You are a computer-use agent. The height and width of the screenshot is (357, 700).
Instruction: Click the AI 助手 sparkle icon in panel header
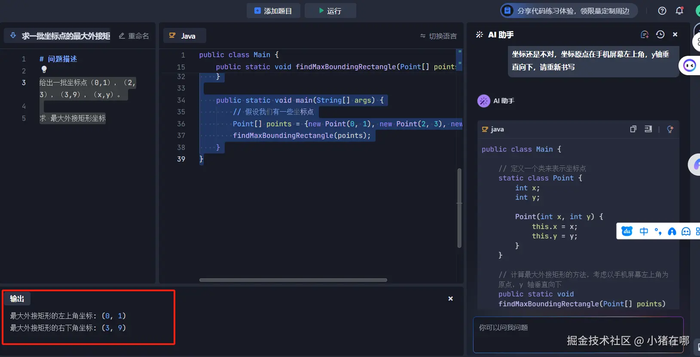point(480,35)
